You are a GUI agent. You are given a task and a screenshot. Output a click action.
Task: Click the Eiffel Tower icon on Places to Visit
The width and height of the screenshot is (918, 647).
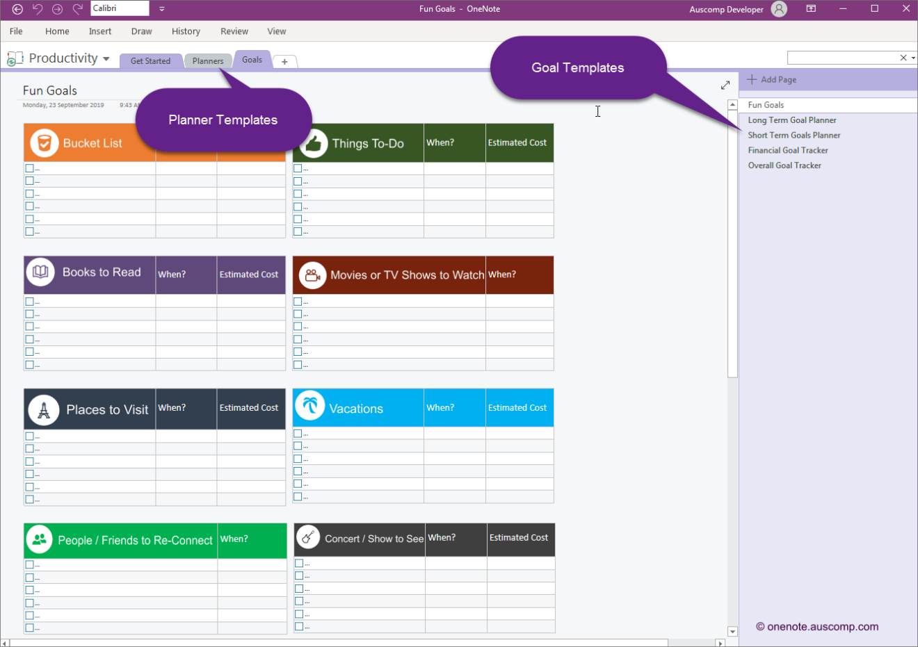coord(43,409)
